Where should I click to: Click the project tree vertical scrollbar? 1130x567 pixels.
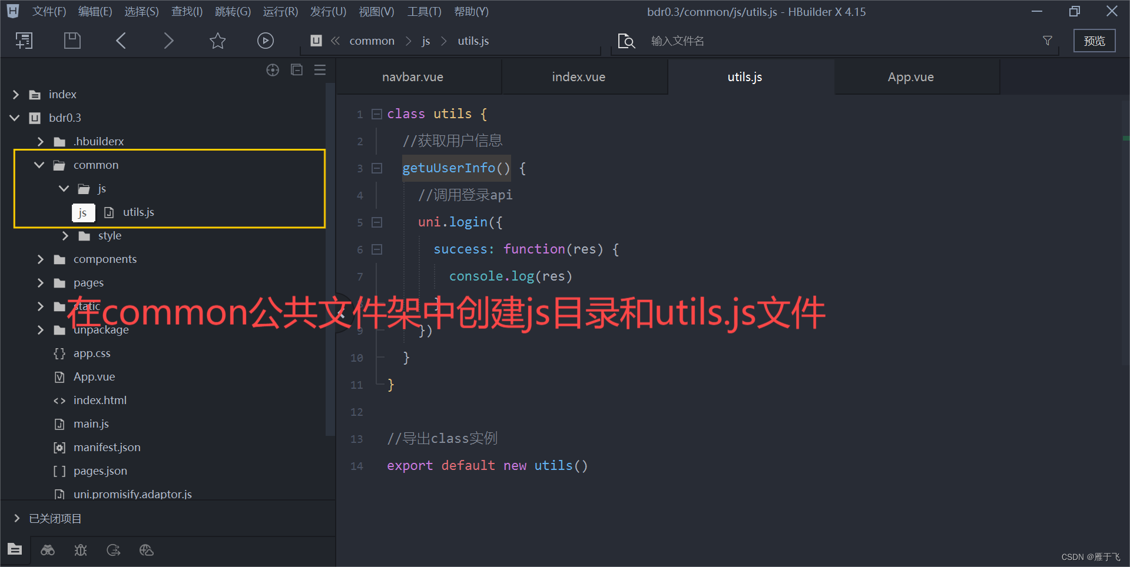pos(330,259)
